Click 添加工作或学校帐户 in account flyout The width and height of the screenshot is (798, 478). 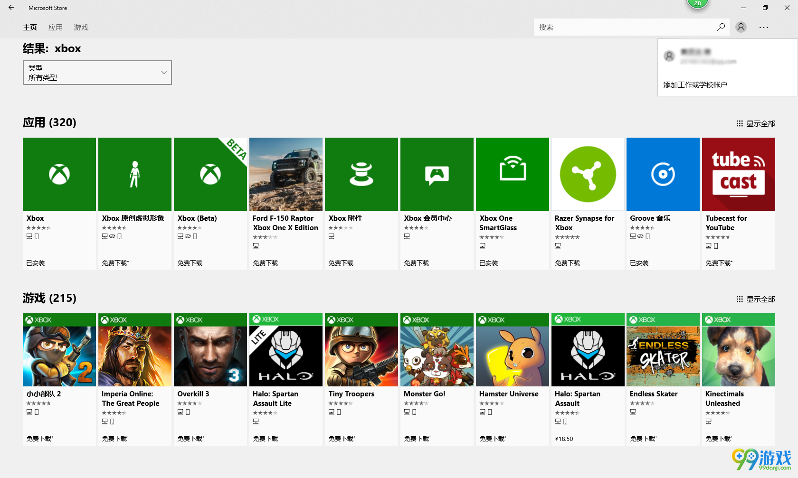[x=695, y=85]
